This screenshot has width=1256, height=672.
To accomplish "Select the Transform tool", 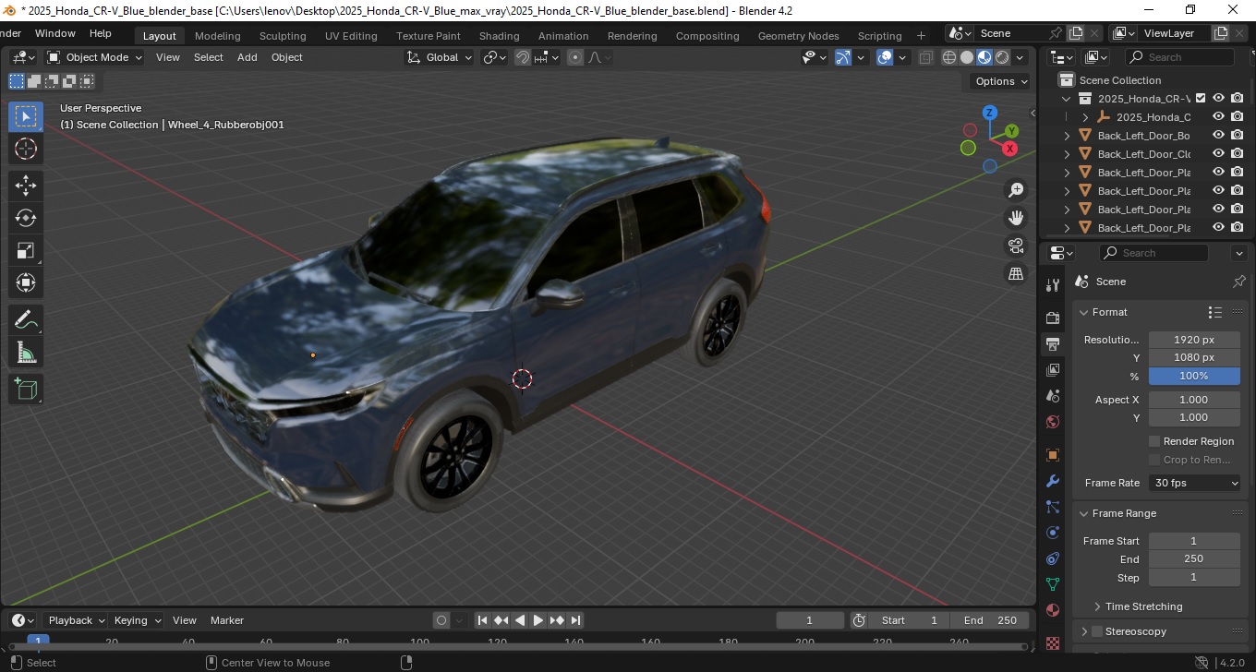I will (x=26, y=282).
